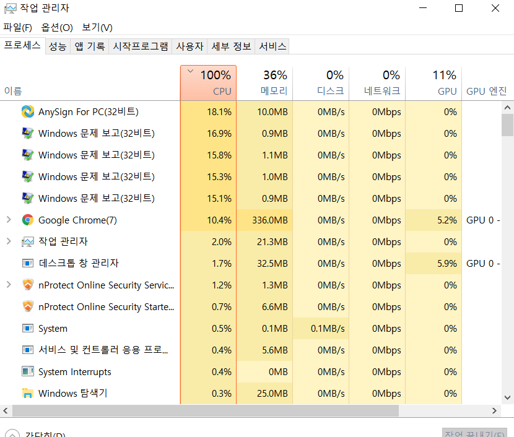Click the Google Chrome process icon

coord(28,220)
